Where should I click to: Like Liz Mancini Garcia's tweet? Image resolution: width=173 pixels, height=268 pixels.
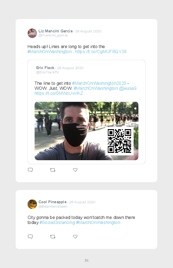[75, 170]
